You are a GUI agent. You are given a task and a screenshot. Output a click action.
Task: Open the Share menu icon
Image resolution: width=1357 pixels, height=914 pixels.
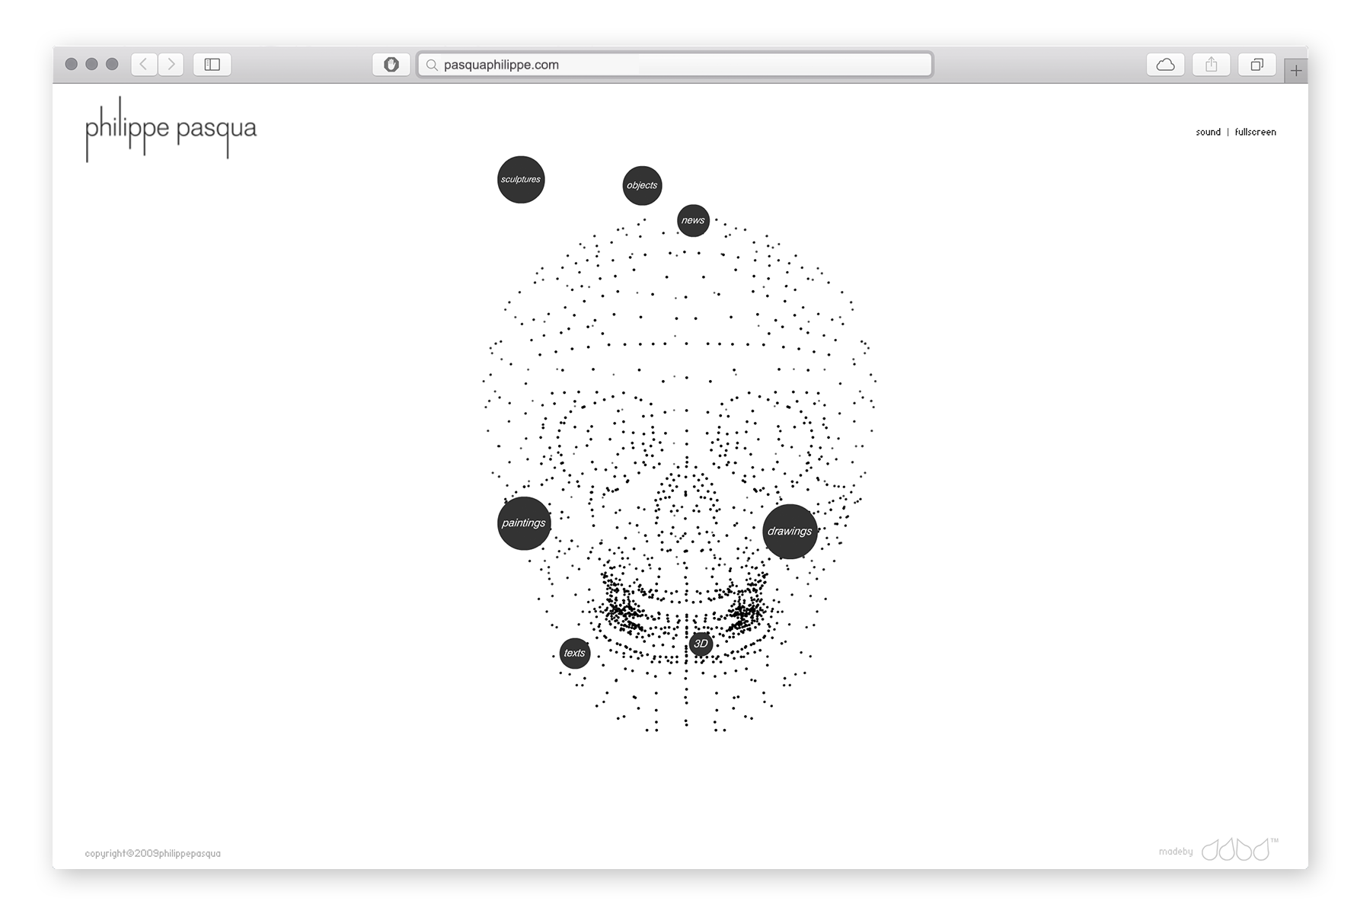tap(1211, 65)
